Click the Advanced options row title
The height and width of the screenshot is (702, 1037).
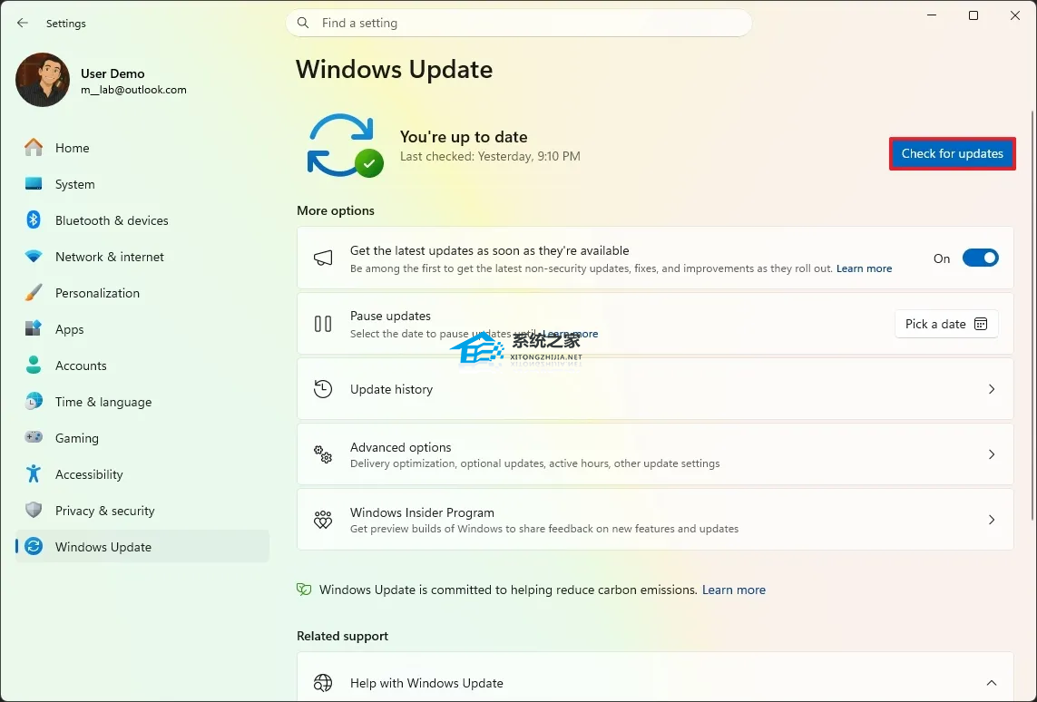click(401, 447)
